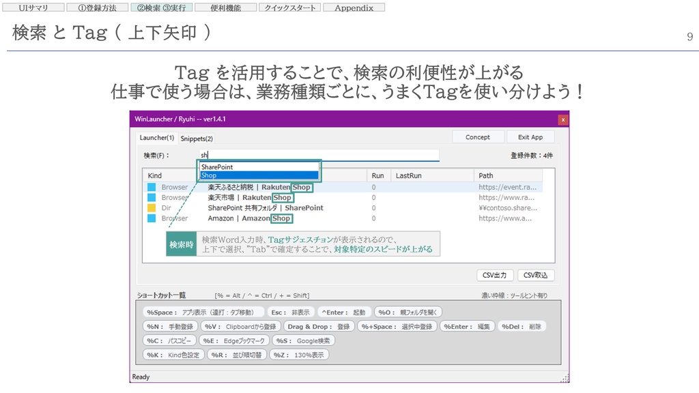Viewport: 699px width, 393px height.
Task: Click the %Space アプリ表示 shortcut chip
Action: 203,312
